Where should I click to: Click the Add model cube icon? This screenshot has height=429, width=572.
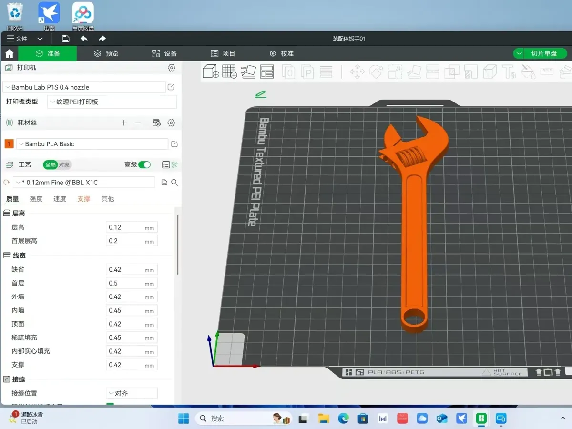tap(211, 71)
